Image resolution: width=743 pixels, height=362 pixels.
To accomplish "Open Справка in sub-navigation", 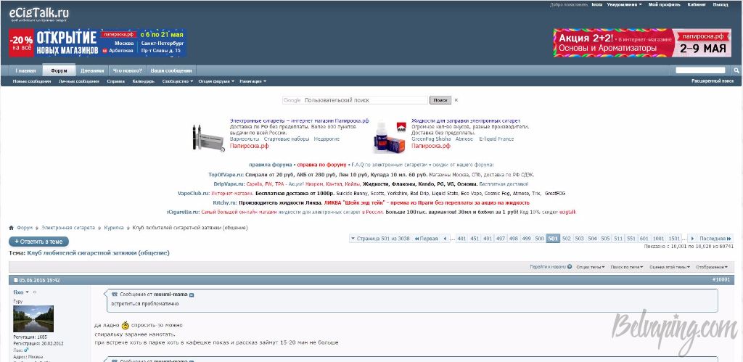I will (115, 81).
